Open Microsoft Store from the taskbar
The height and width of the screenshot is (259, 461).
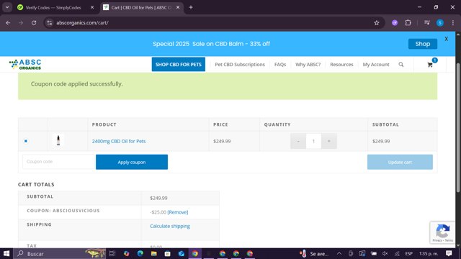point(168,253)
